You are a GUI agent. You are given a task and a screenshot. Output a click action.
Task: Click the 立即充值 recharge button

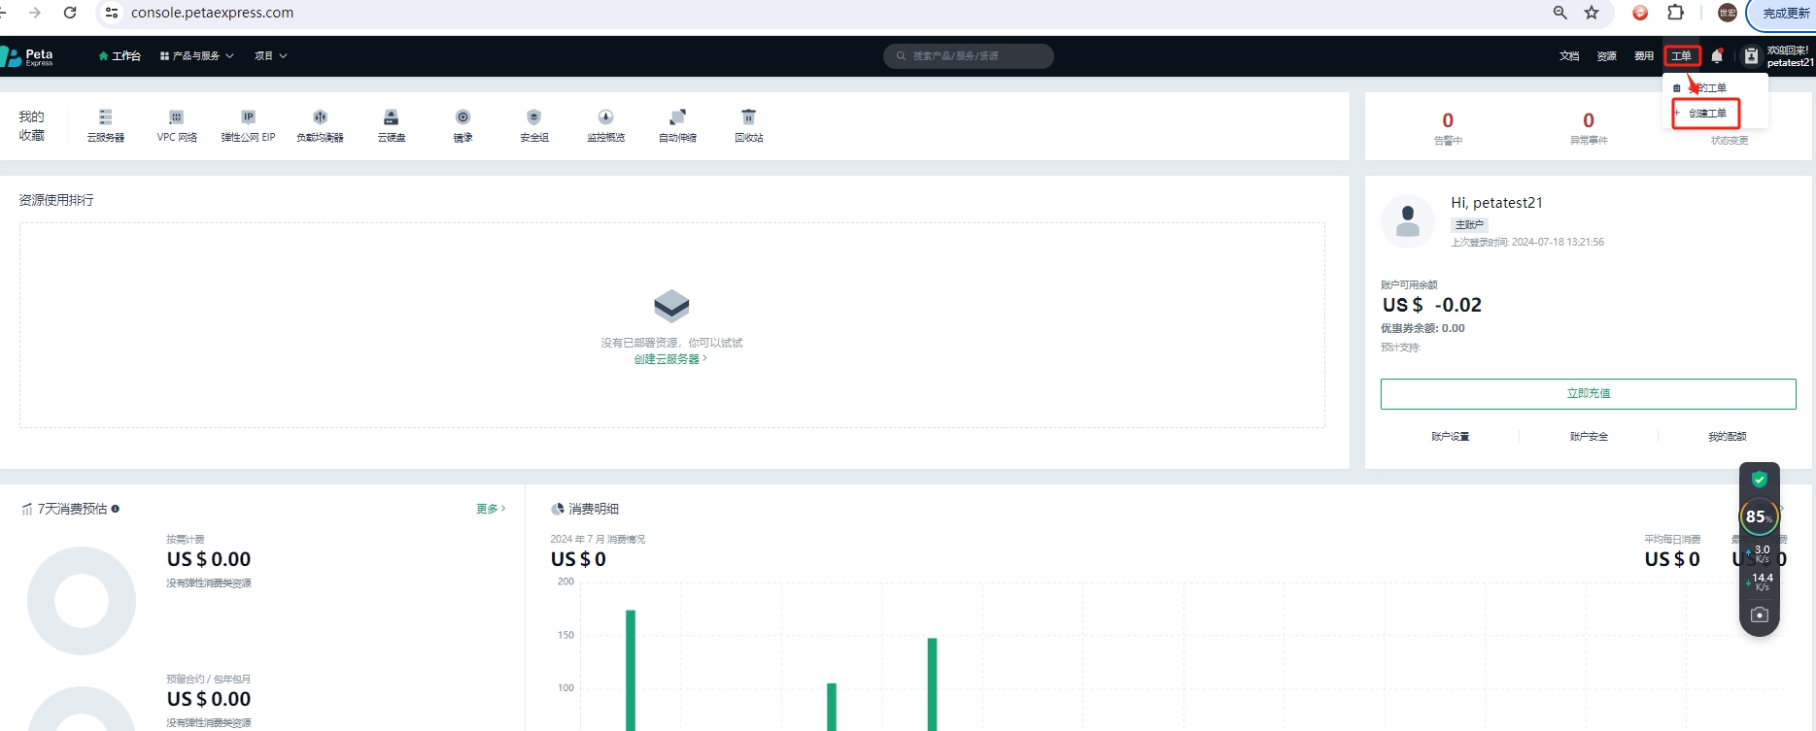pos(1589,393)
